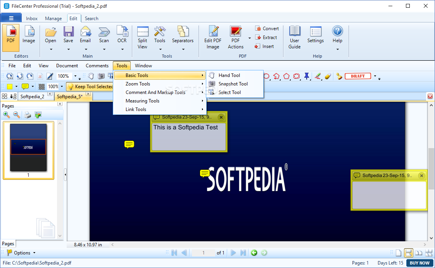Zoom out the Pages panel thumbnails
Viewport: 435px width, 268px height.
click(x=17, y=114)
